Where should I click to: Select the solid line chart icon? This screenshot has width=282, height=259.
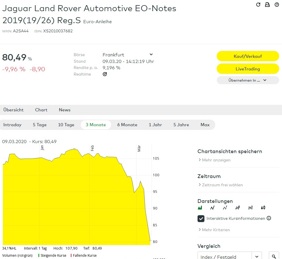coord(212,207)
